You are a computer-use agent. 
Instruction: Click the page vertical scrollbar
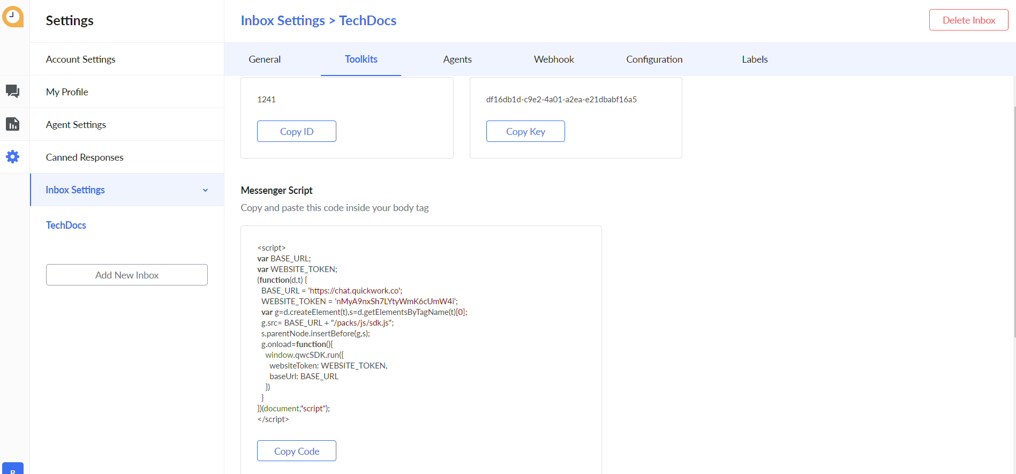(x=1014, y=222)
